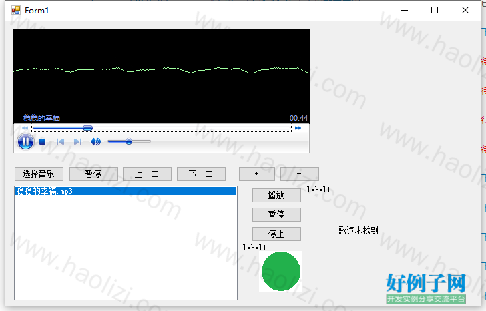This screenshot has width=486, height=311.
Task: Go to next song with 下一曲
Action: coord(201,174)
